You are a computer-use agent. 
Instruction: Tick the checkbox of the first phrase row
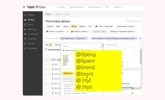pos(49,65)
